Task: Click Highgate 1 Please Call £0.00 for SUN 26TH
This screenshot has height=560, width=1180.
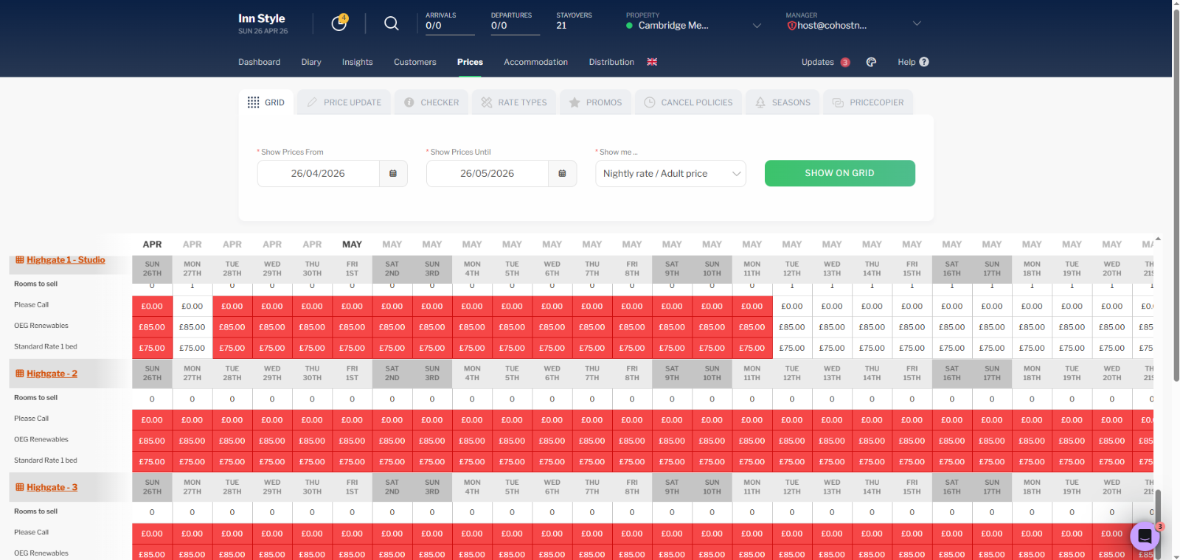Action: coord(152,306)
